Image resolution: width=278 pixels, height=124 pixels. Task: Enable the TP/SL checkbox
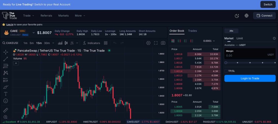pos(226,71)
